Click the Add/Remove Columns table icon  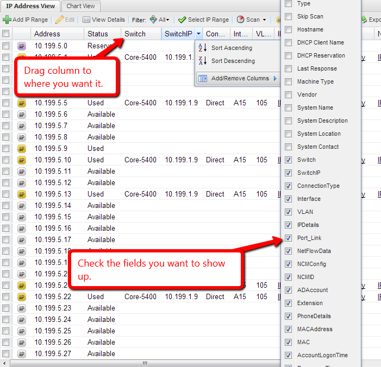(x=203, y=79)
